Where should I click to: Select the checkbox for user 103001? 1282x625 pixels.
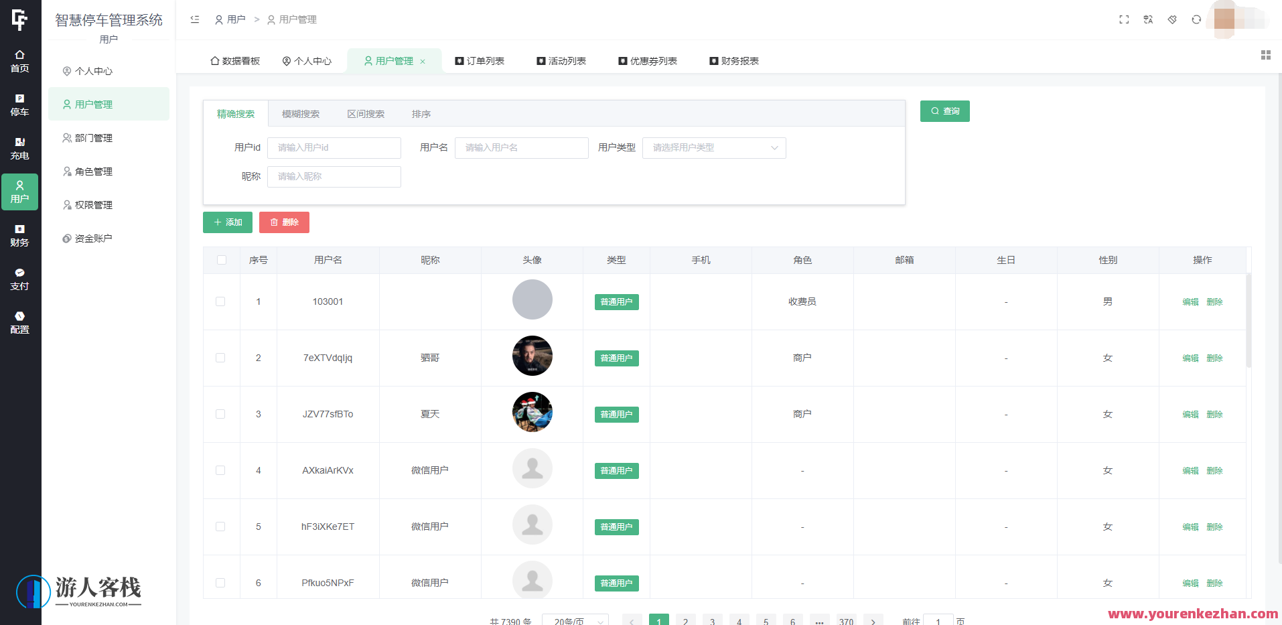(221, 301)
